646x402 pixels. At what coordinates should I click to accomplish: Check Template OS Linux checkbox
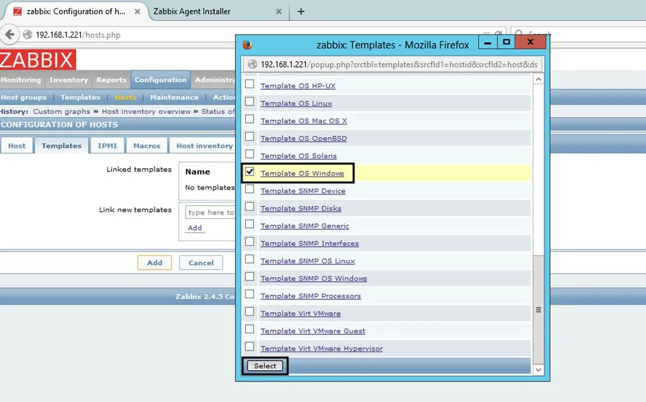[250, 102]
